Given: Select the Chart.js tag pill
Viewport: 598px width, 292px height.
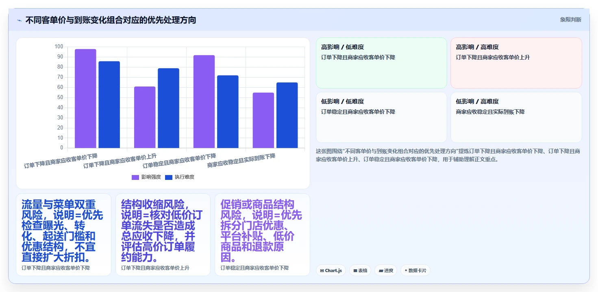Looking at the screenshot, I should (331, 270).
